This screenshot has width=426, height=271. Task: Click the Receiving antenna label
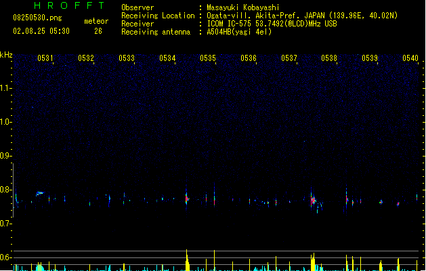(x=156, y=32)
